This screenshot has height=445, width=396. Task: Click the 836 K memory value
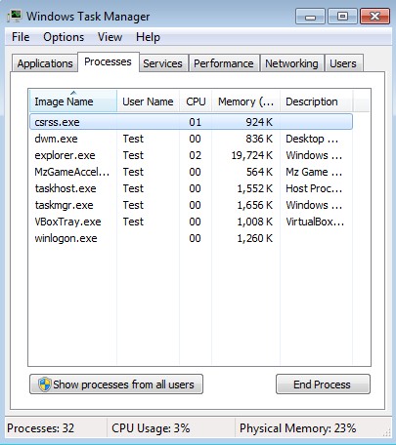tap(259, 139)
